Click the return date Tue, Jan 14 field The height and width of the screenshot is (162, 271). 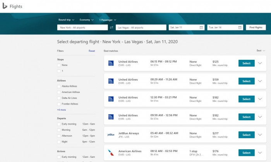(225, 27)
